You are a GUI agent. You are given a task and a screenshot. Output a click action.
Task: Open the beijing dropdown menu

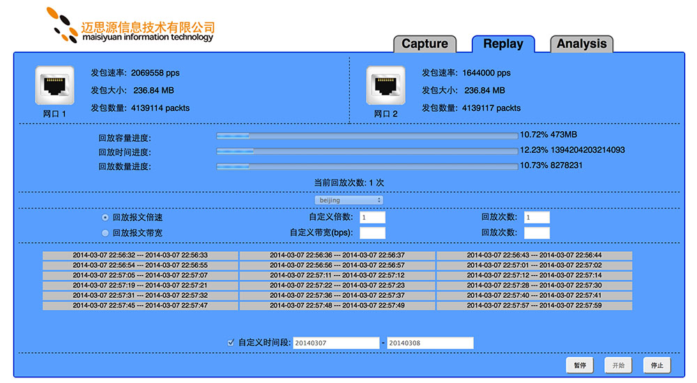(349, 200)
